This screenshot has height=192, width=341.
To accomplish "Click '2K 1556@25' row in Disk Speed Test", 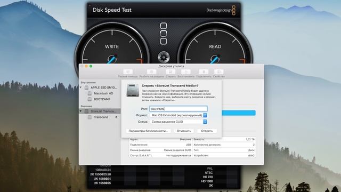I will pyautogui.click(x=102, y=183).
